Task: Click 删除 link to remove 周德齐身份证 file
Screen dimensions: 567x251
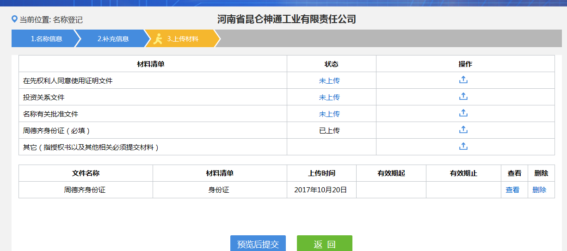Action: point(539,190)
